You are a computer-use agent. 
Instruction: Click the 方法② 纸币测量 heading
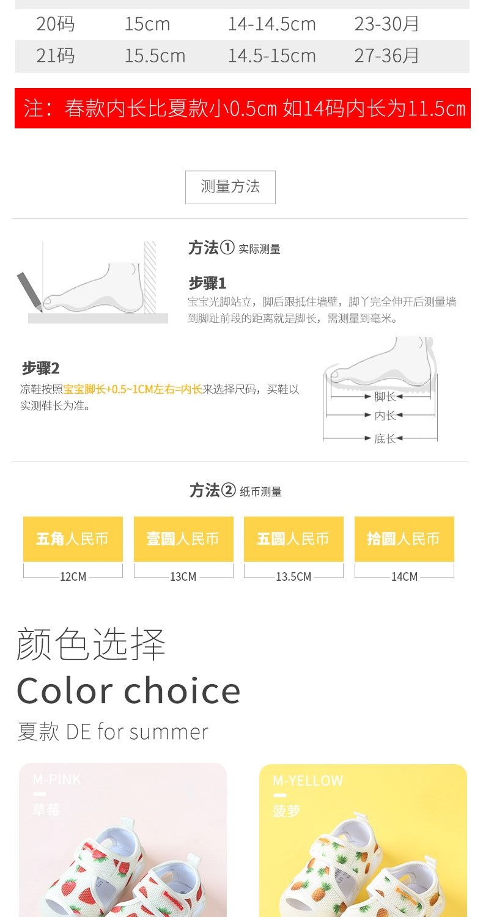point(235,491)
